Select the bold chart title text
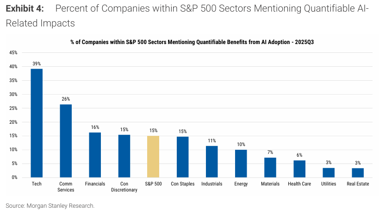 click(192, 42)
